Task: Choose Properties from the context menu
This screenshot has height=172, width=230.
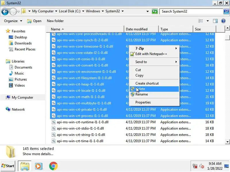Action: point(154,102)
